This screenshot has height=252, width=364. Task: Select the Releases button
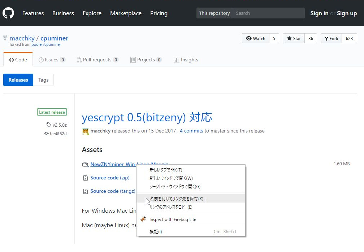[x=18, y=80]
